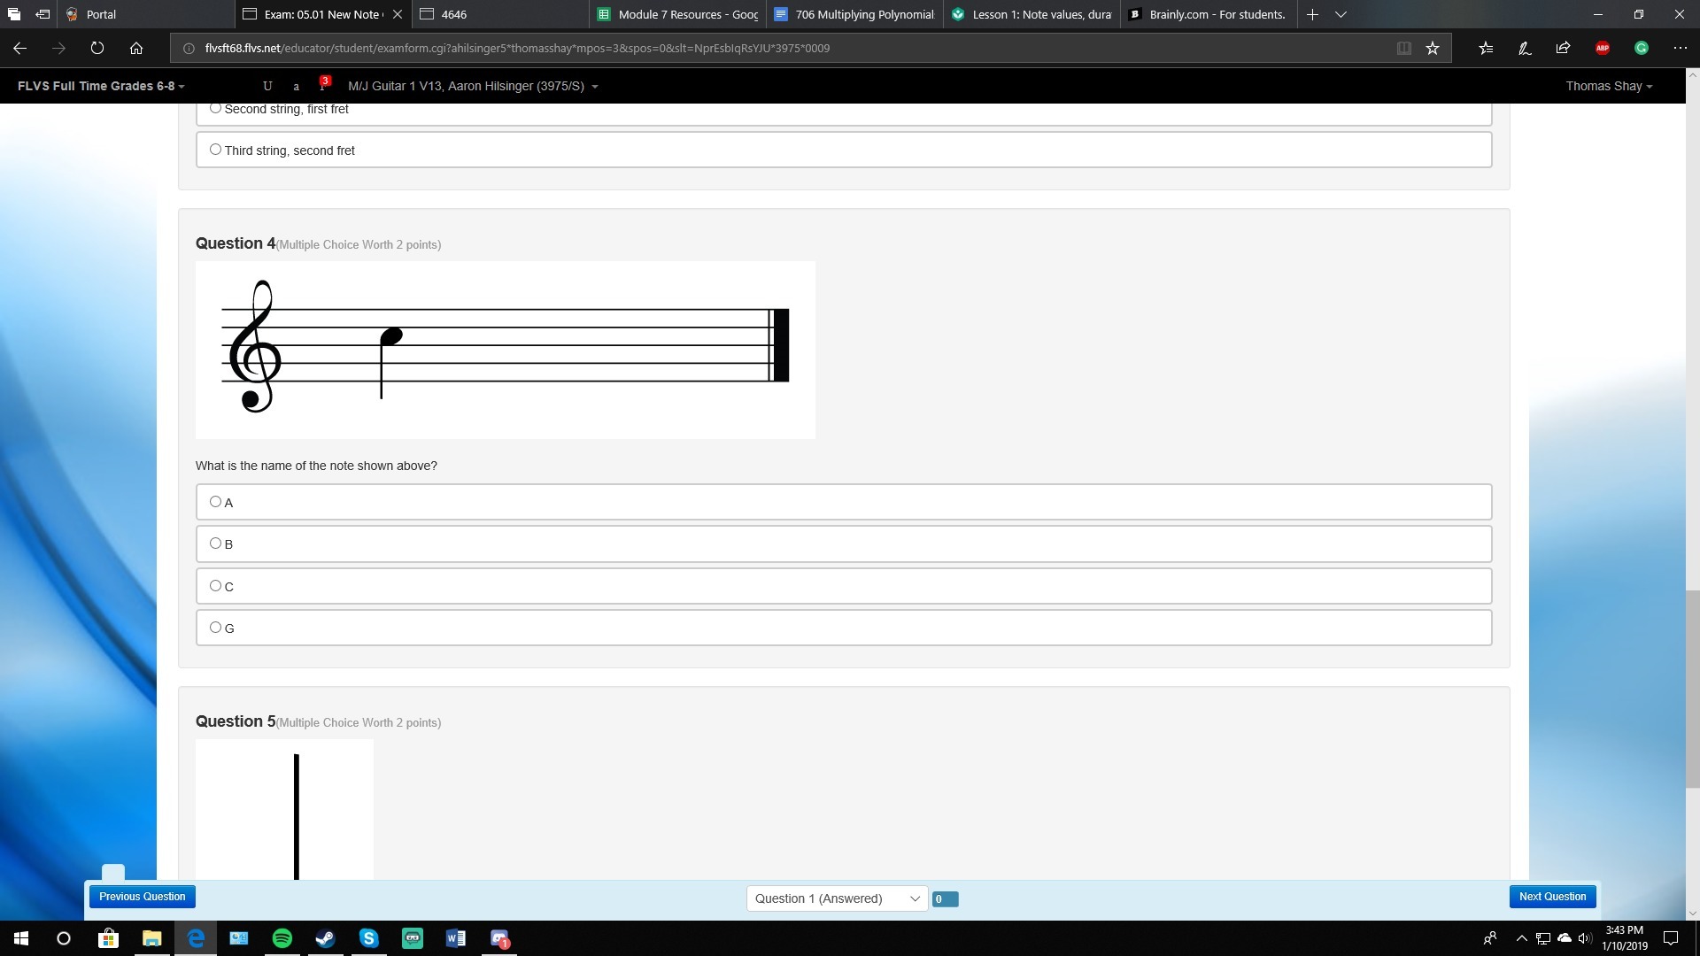Switch to Module 7 Resources tab
Image resolution: width=1700 pixels, height=956 pixels.
coord(679,14)
